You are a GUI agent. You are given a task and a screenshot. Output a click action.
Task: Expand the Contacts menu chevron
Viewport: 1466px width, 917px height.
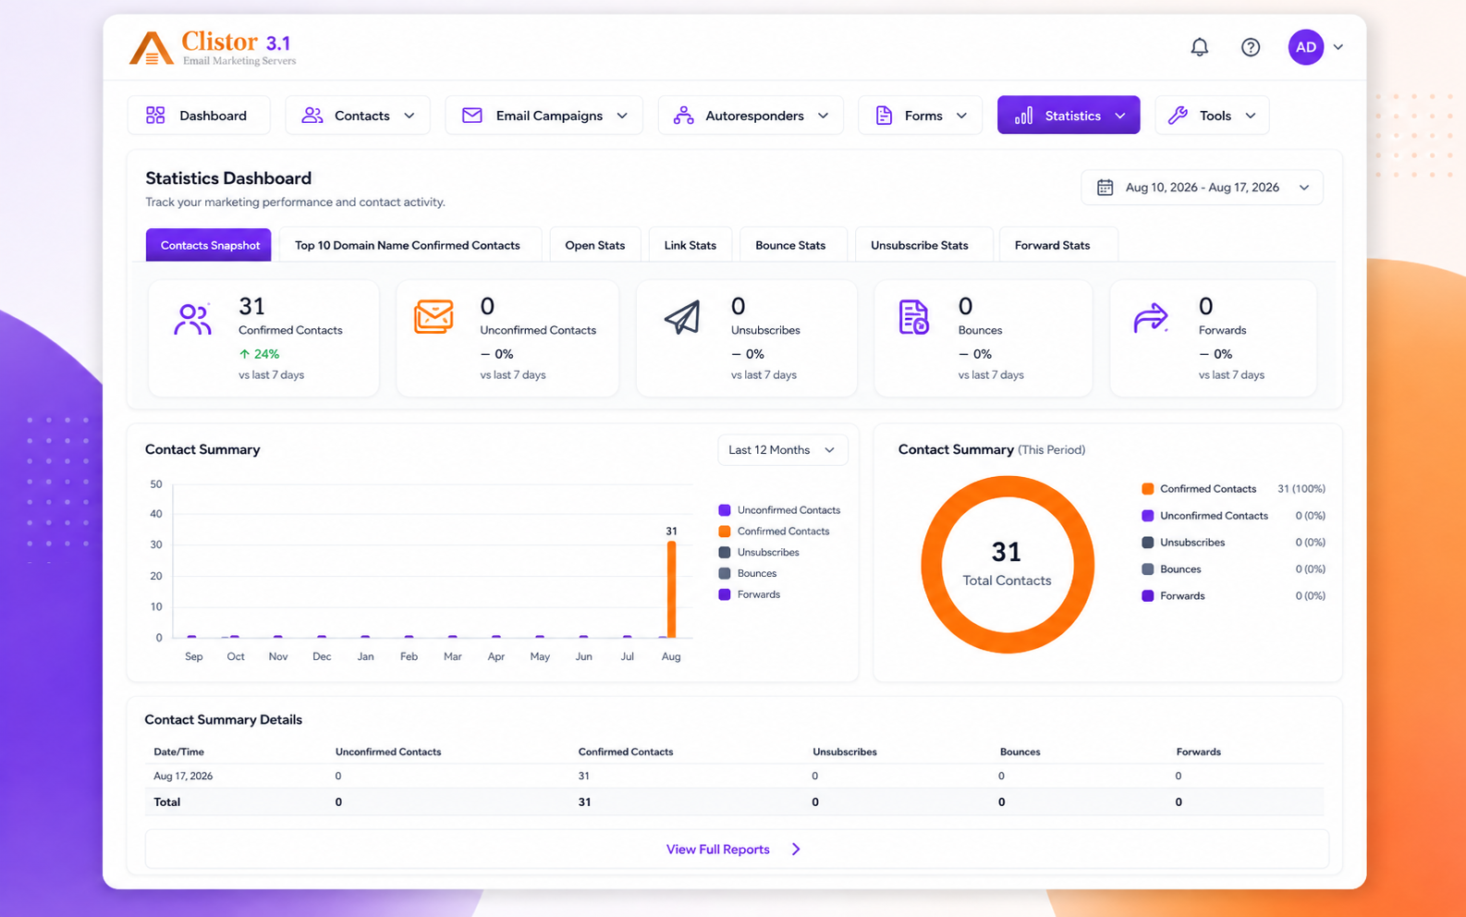pos(409,116)
